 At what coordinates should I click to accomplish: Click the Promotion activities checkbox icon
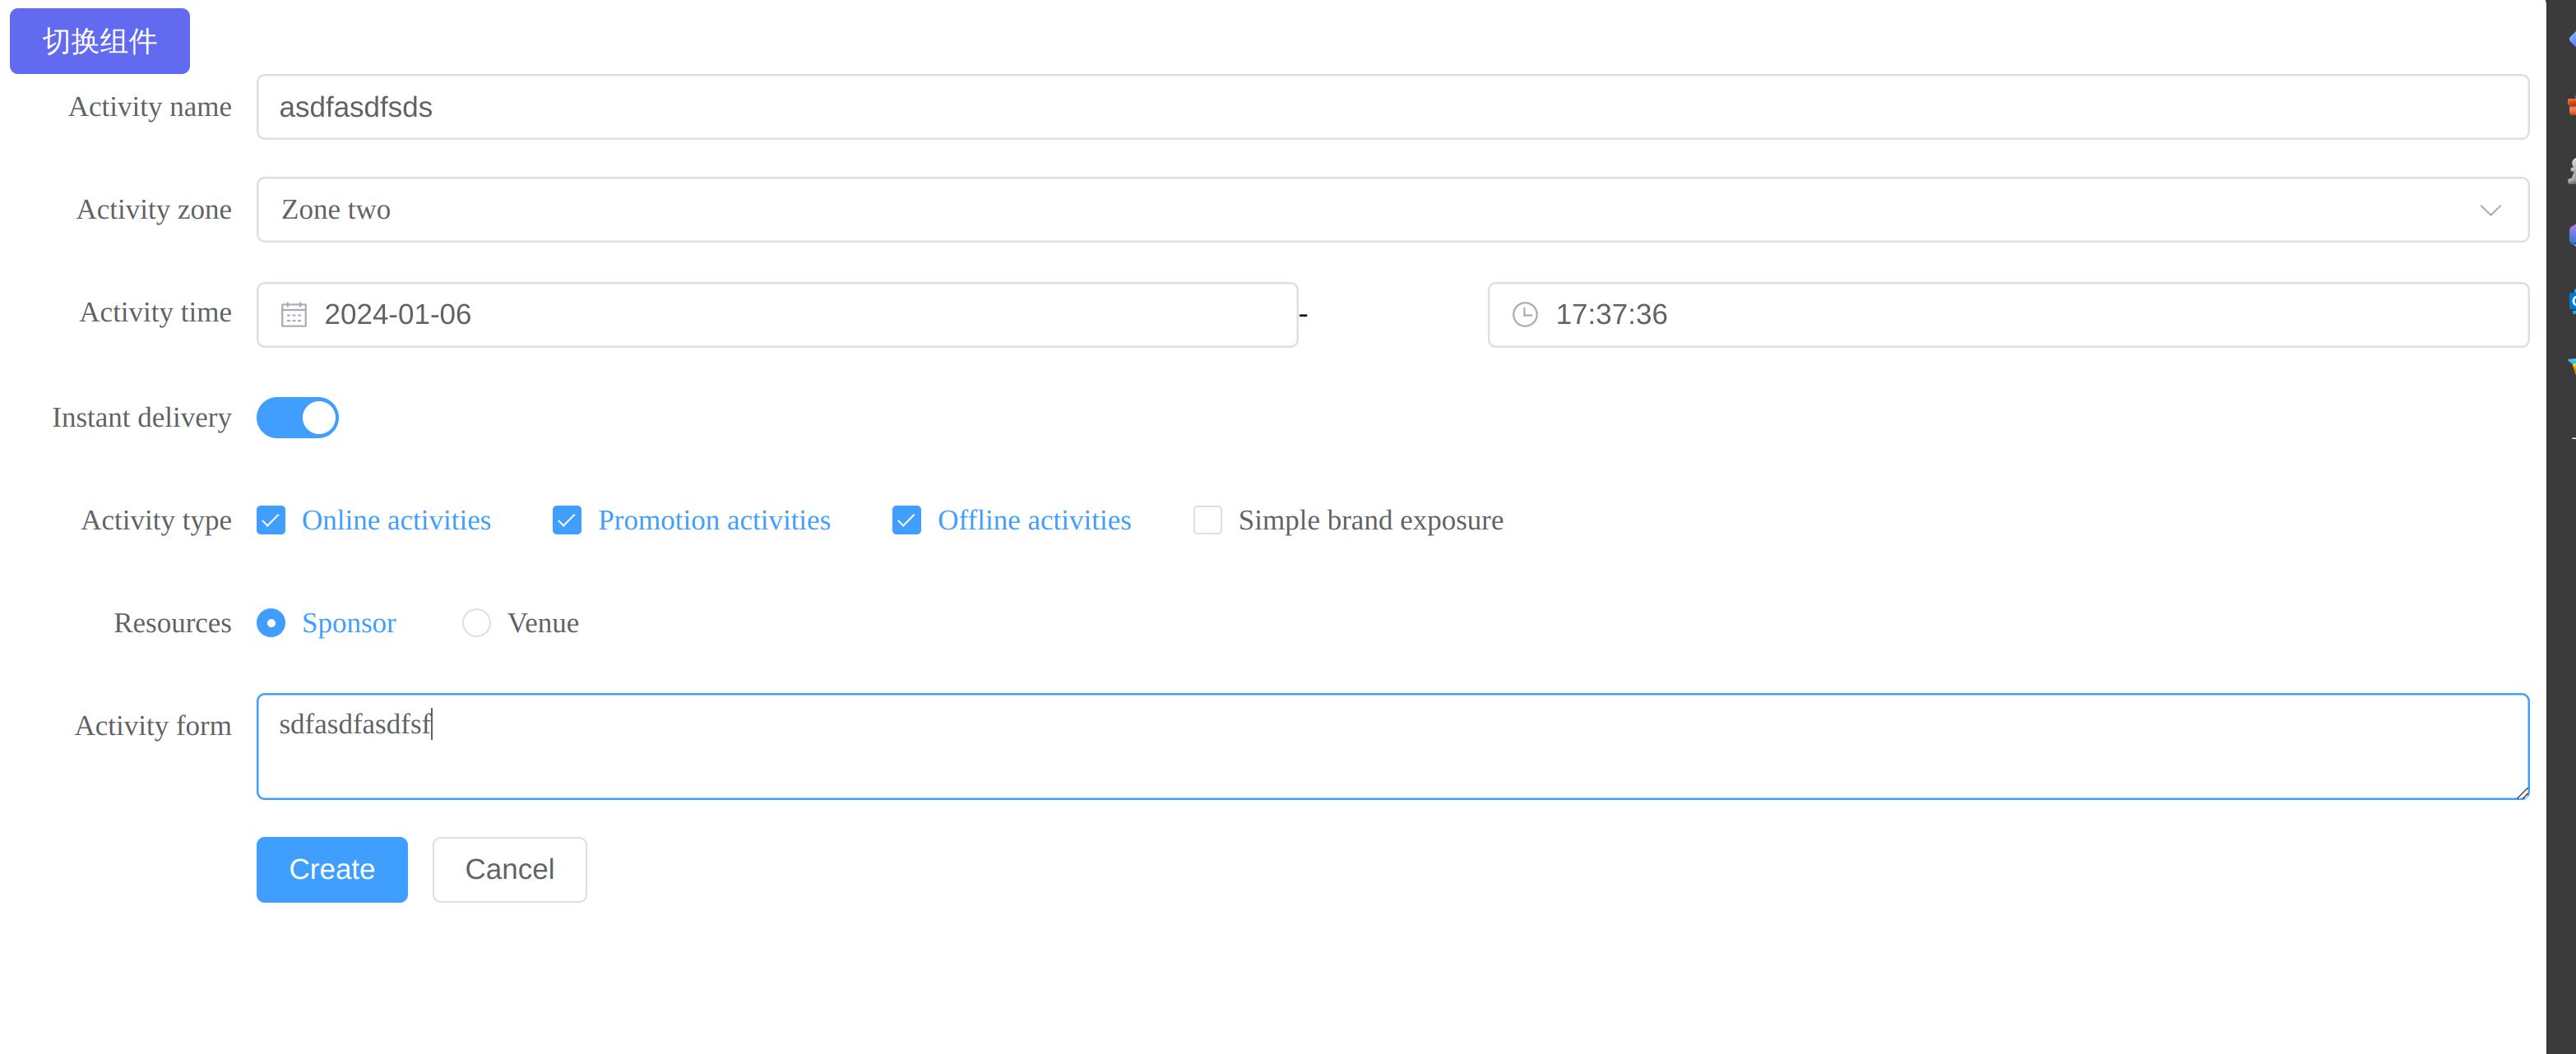567,520
